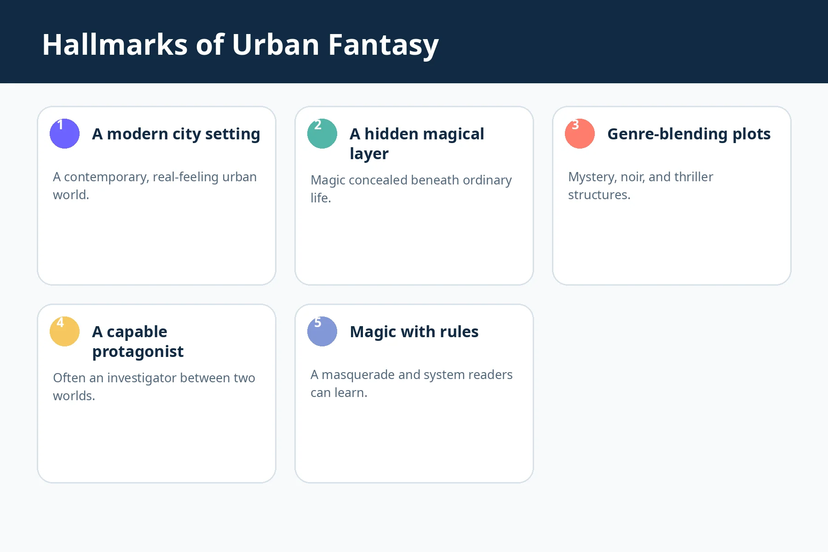Select the 'A hidden magical layer' heading
The width and height of the screenshot is (828, 552).
[x=417, y=144]
